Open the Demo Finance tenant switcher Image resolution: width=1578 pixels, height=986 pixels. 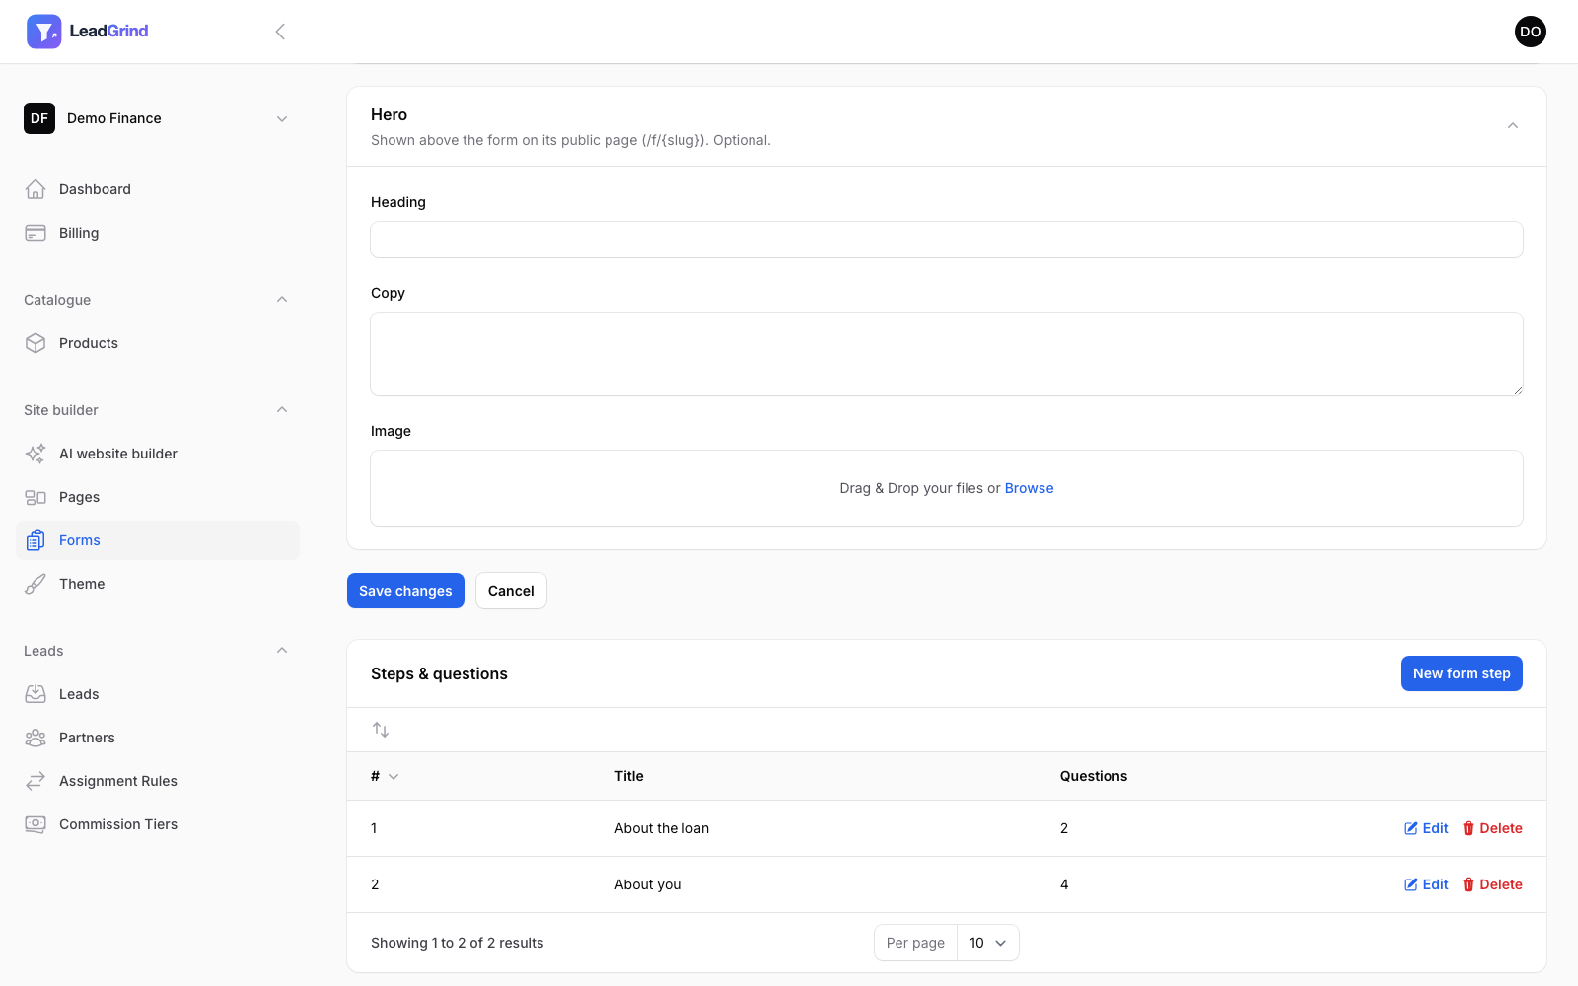click(x=158, y=118)
